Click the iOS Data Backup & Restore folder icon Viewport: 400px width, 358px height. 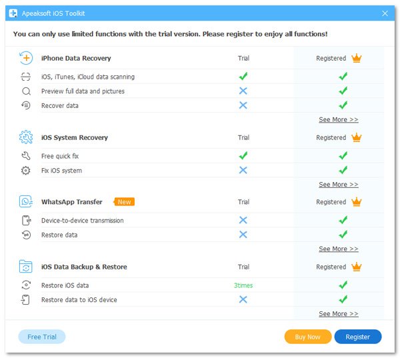tap(26, 267)
